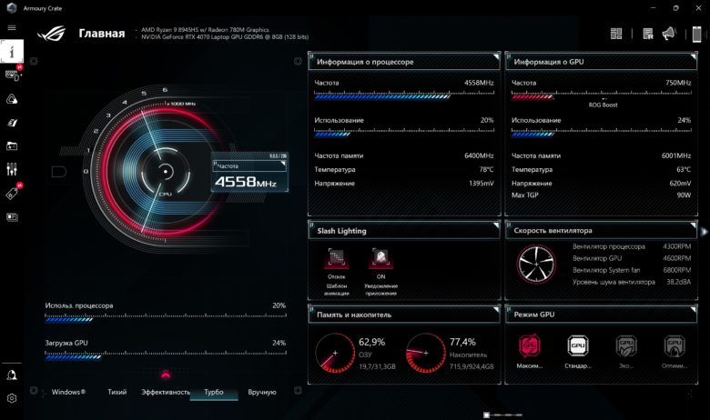This screenshot has height=420, width=710.
Task: Click AMD Ryzen 9 8945HS processor text
Action: (x=205, y=29)
